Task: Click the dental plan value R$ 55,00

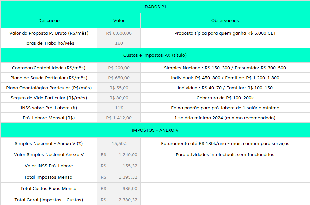Action: point(119,88)
